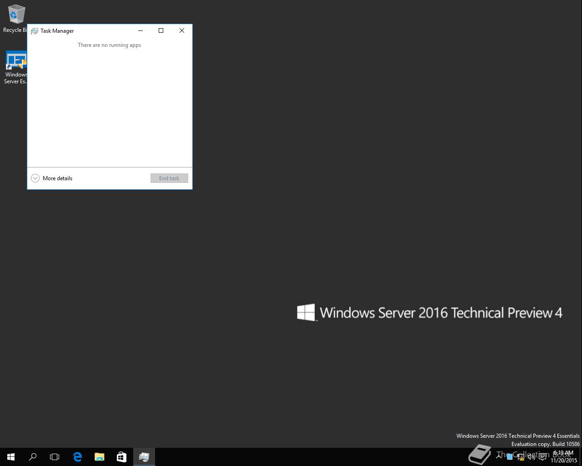Click the Task Manager title bar icon
582x466 pixels.
(34, 31)
